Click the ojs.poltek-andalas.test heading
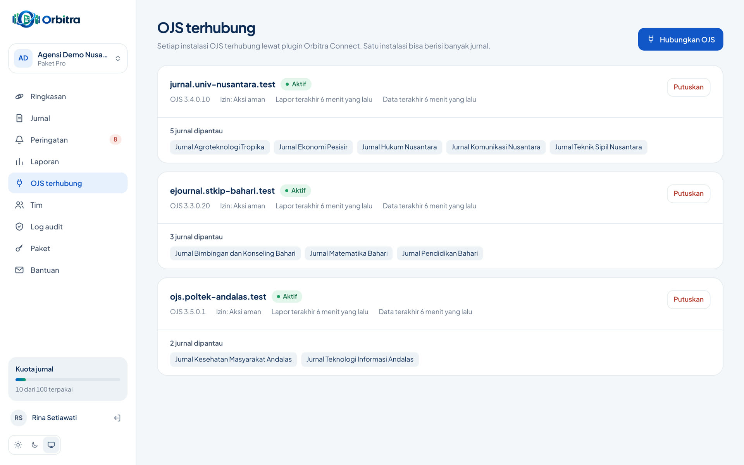744x465 pixels. coord(218,297)
